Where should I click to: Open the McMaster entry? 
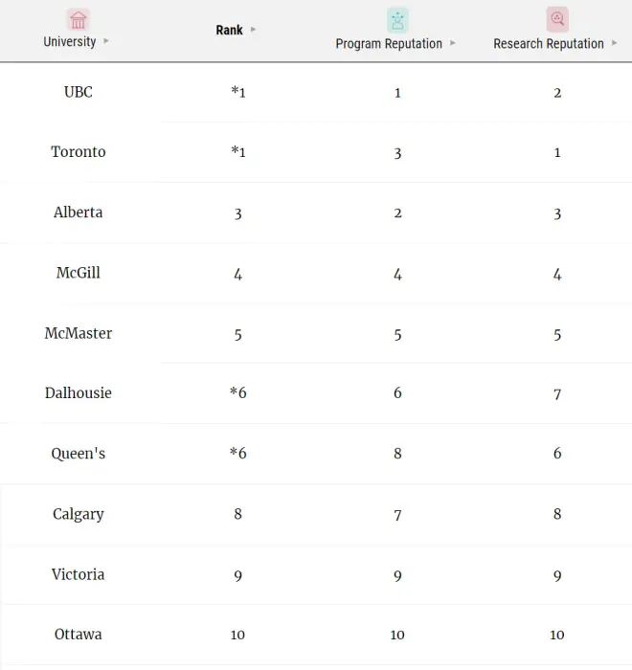pos(79,333)
